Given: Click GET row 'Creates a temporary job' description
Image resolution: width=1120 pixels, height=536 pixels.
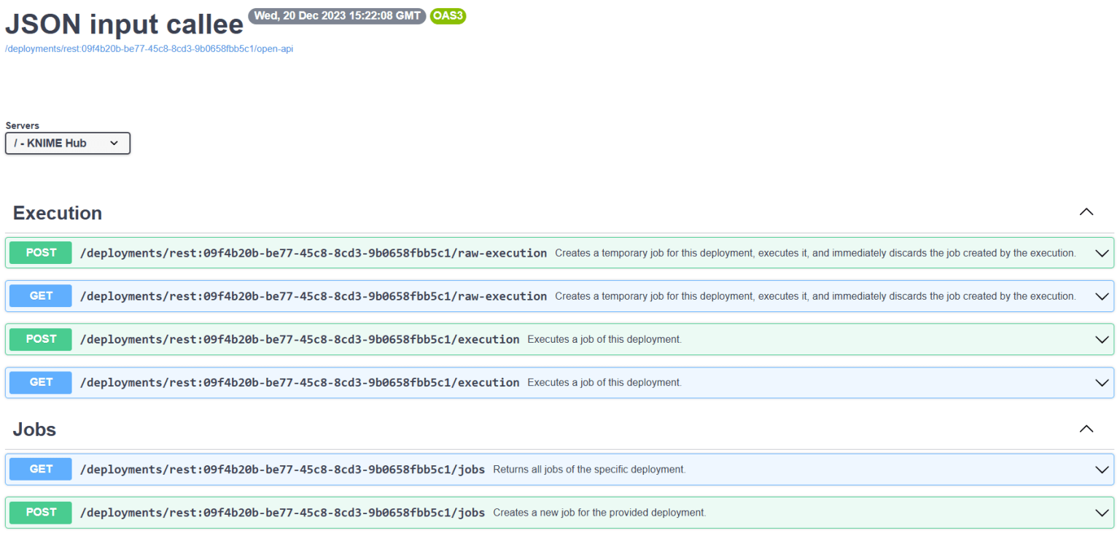Looking at the screenshot, I should click(x=815, y=296).
